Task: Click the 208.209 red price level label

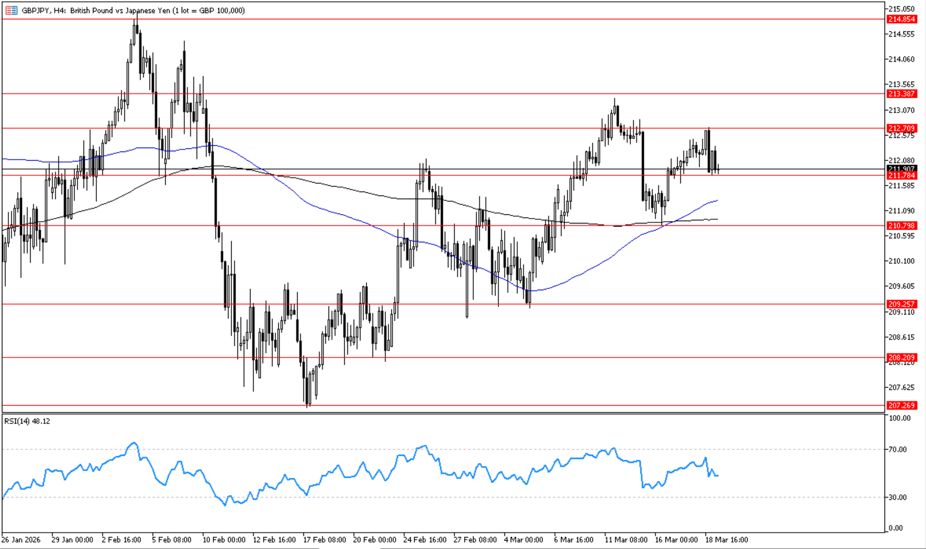Action: pos(901,357)
